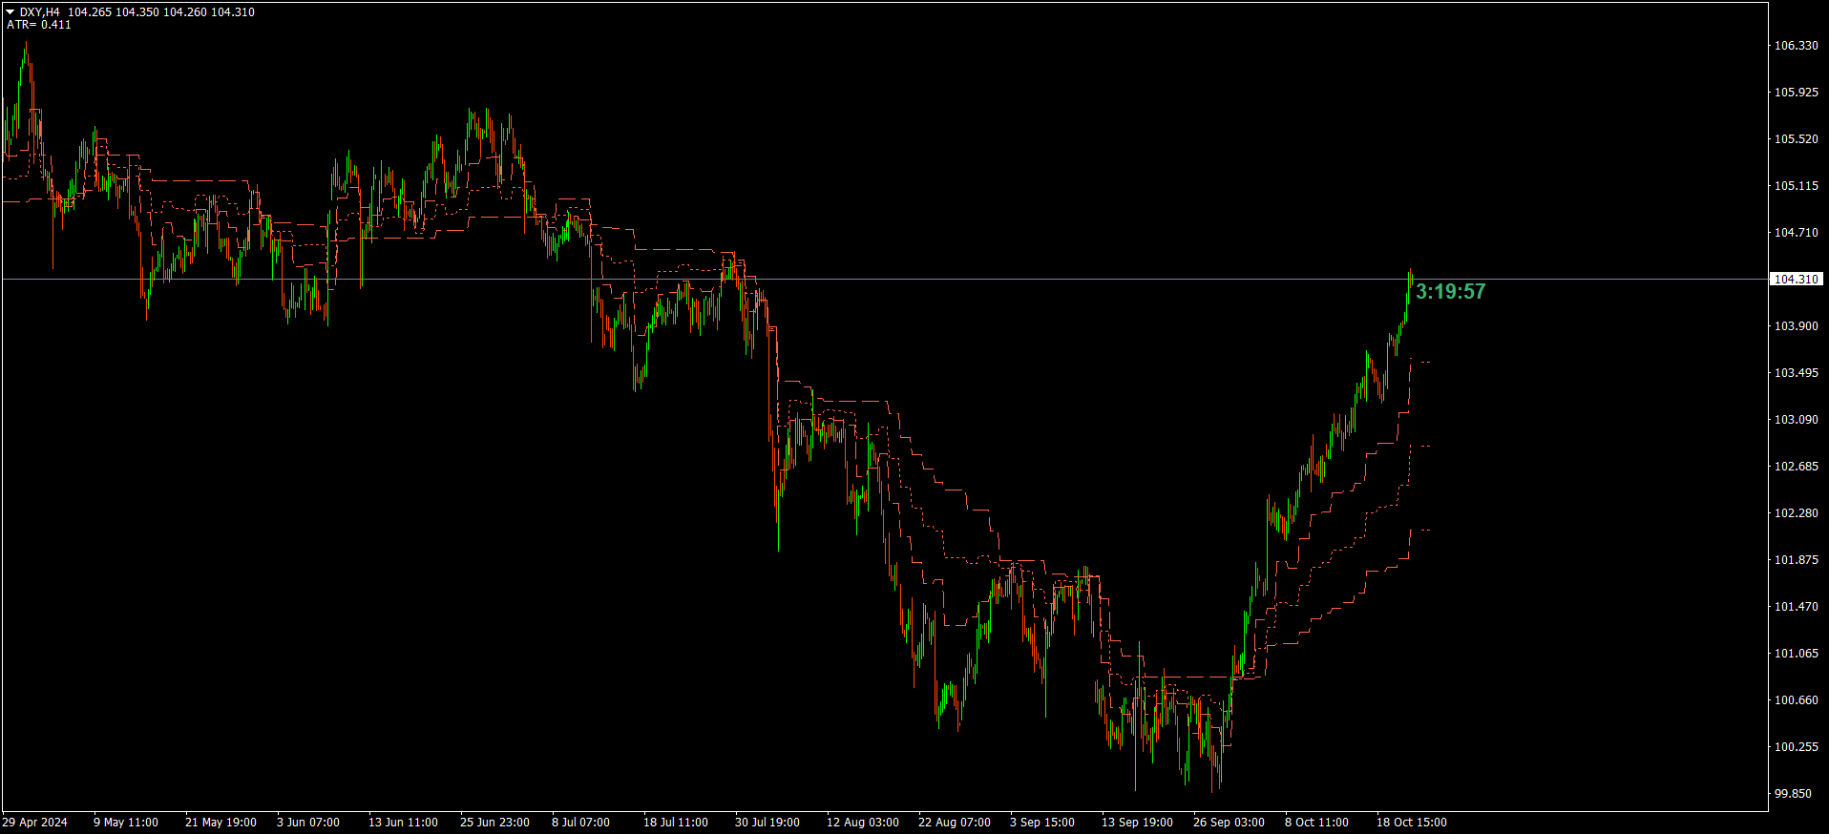
Task: Click the 18 Jul 11:00 time label
Action: click(676, 822)
